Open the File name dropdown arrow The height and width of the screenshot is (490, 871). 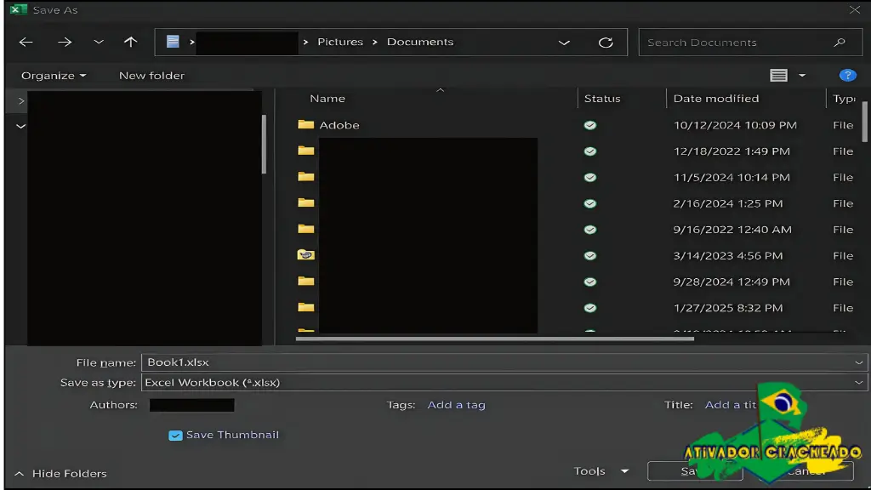point(859,362)
